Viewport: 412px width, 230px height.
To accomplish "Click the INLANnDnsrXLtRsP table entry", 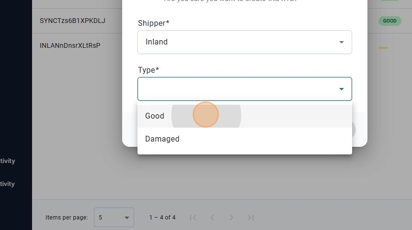I will pyautogui.click(x=70, y=46).
